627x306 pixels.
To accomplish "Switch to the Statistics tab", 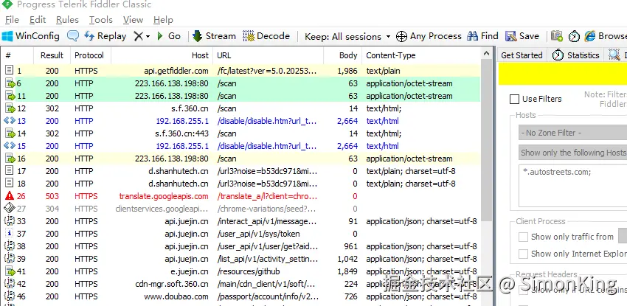I will (576, 55).
